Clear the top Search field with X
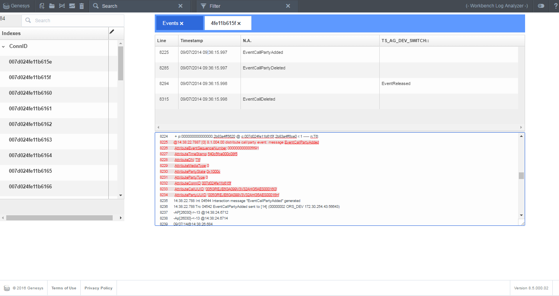Image resolution: width=559 pixels, height=296 pixels. pos(180,6)
